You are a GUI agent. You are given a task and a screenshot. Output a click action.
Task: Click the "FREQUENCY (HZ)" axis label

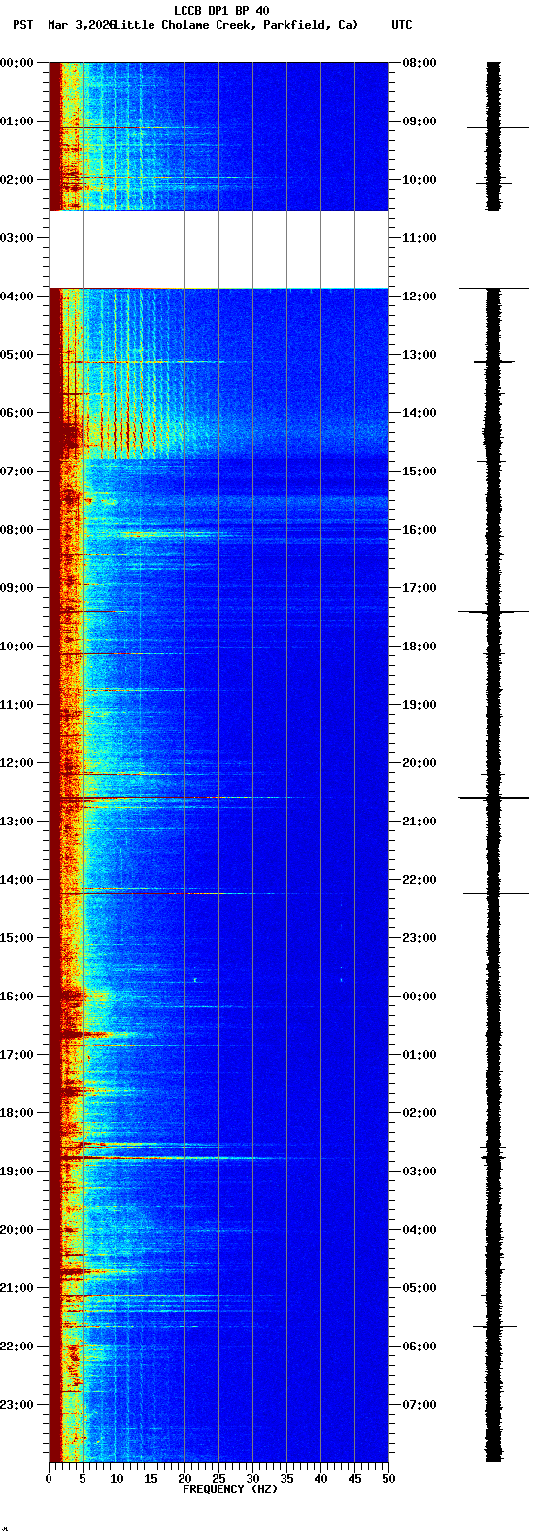point(230,1489)
